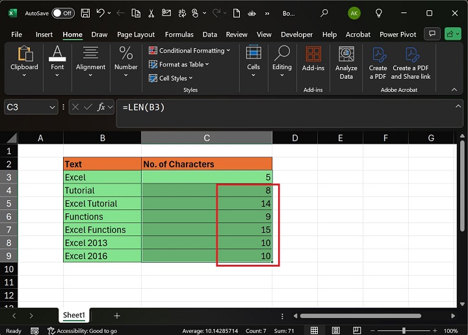This screenshot has width=468, height=335.
Task: Toggle the AutoSave switch
Action: [63, 13]
